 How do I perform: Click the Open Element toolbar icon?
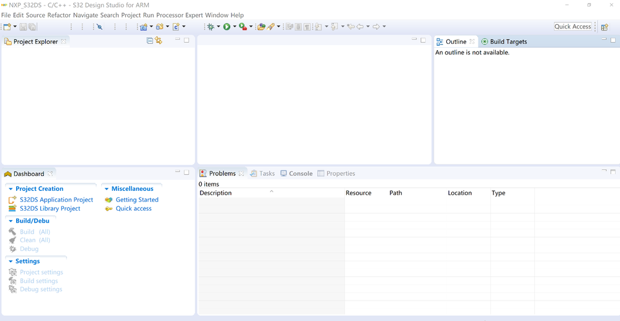(x=261, y=27)
